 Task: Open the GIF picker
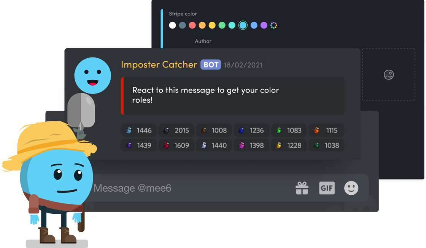point(327,188)
